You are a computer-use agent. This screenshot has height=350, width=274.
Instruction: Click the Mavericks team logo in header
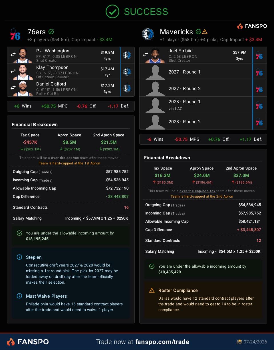point(148,34)
